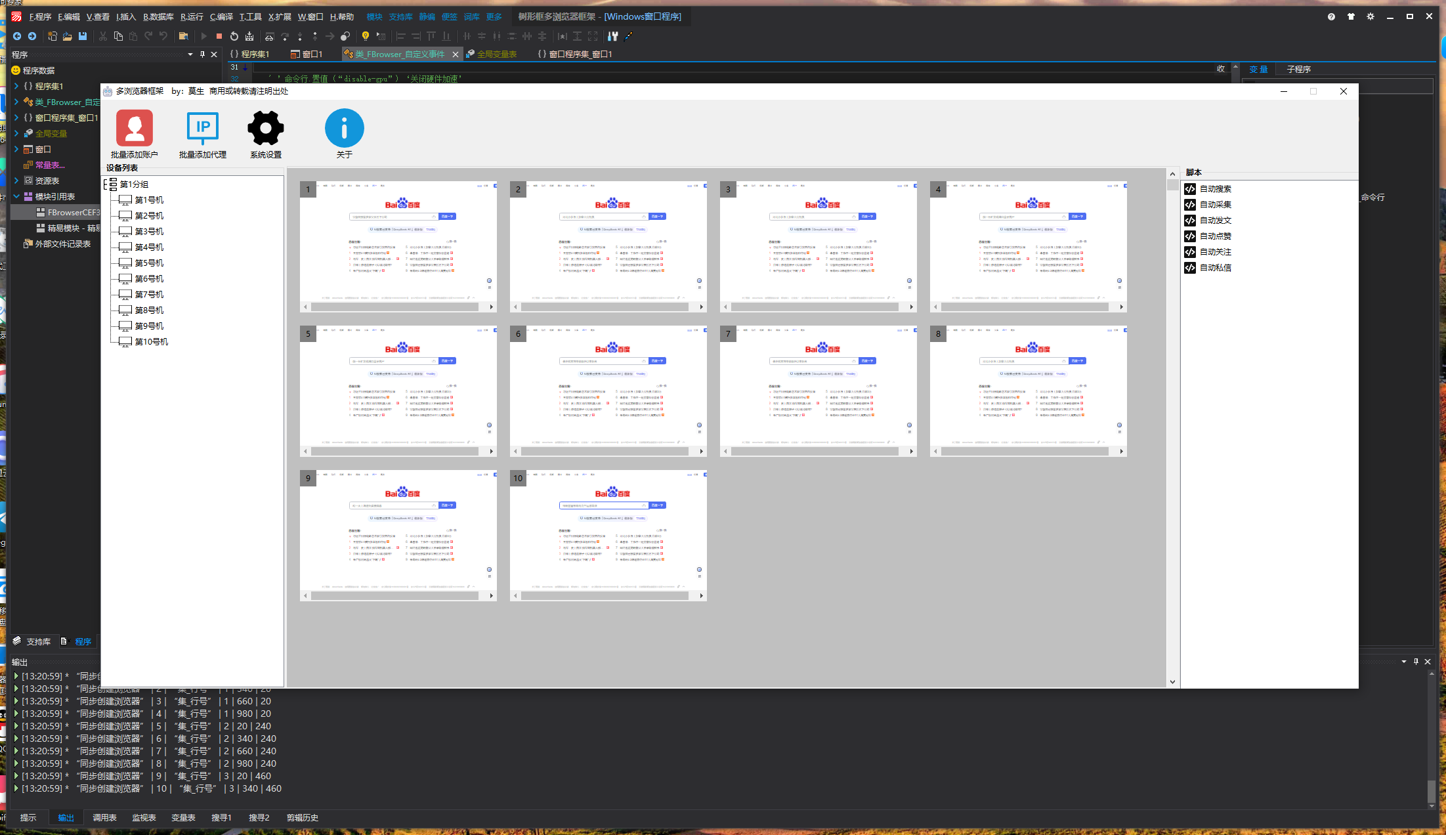Collapse the 第1分组 device group
The height and width of the screenshot is (835, 1446).
pyautogui.click(x=106, y=184)
